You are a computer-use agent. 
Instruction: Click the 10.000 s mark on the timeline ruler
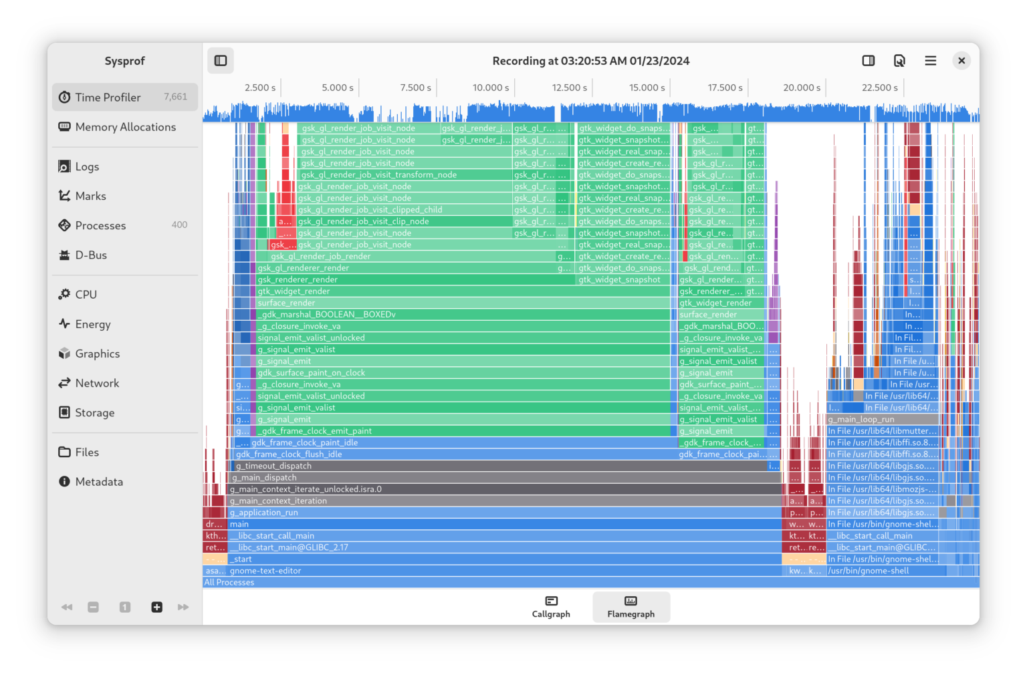[490, 87]
